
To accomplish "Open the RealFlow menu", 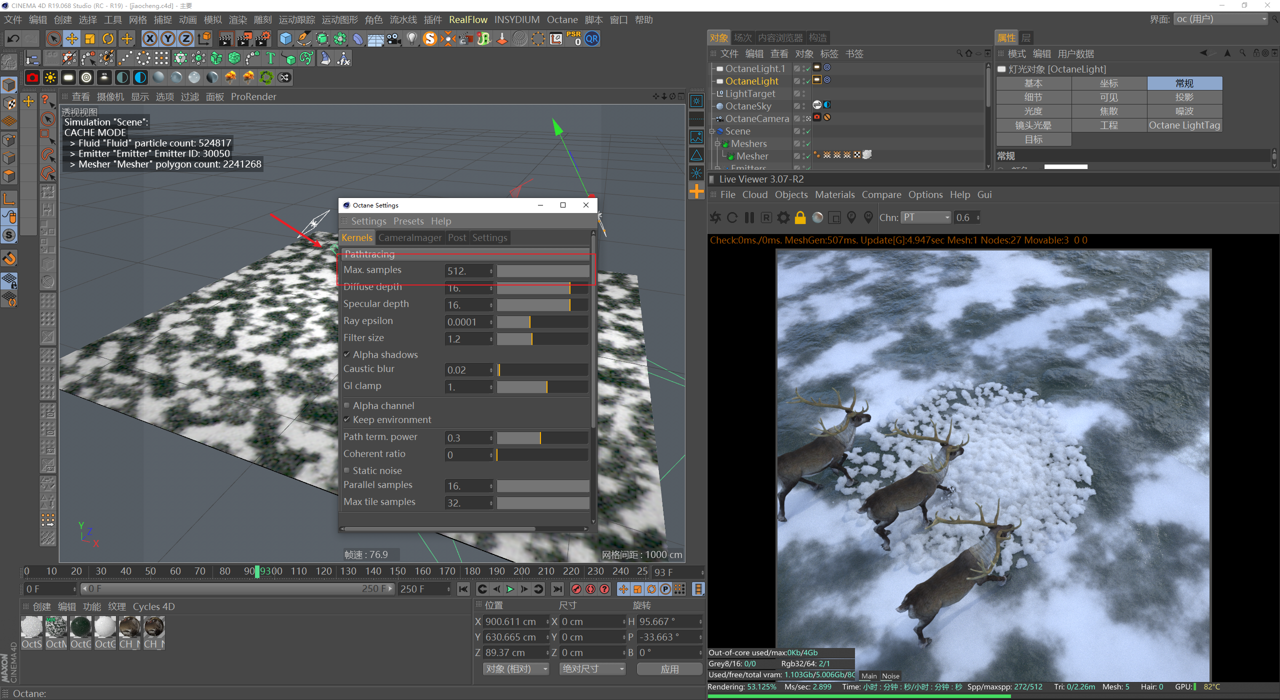I will click(x=467, y=19).
